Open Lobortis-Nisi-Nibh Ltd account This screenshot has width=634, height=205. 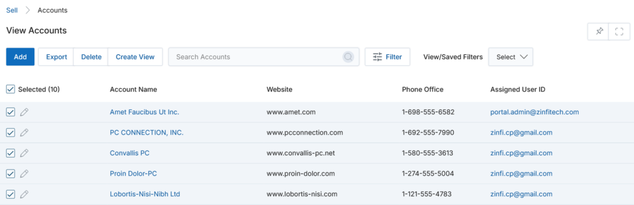click(x=145, y=194)
